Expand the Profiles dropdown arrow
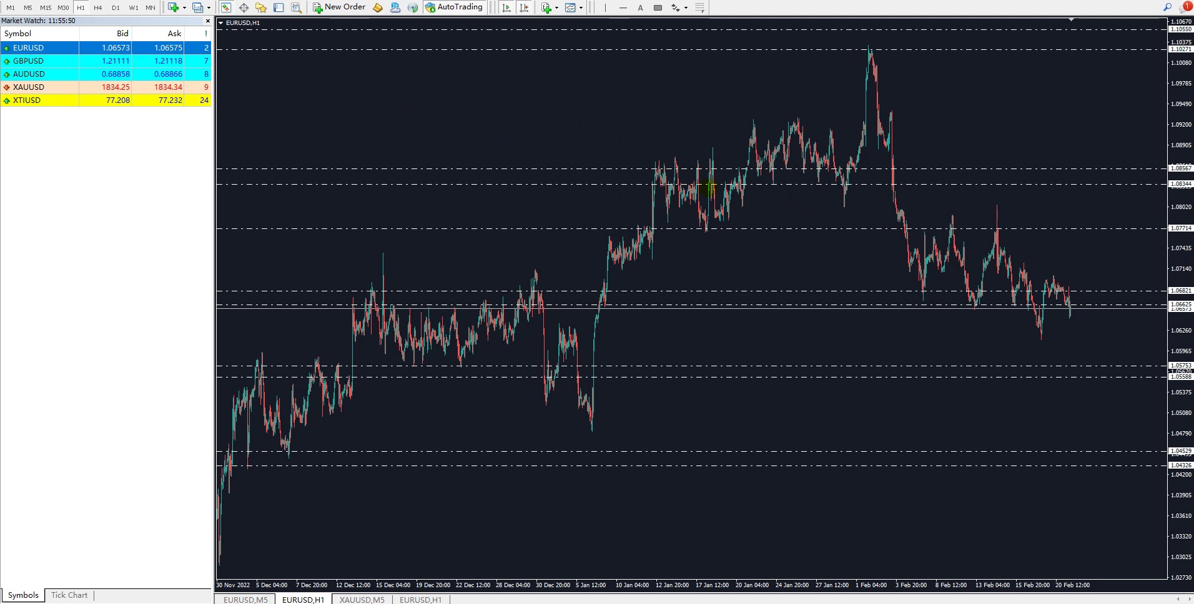Screen dimensions: 1194x604 pyautogui.click(x=209, y=7)
